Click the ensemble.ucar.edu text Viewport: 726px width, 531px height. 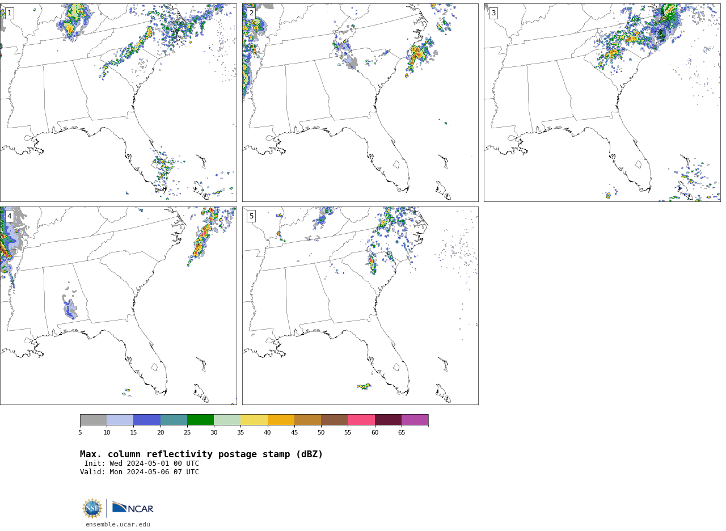pos(118,525)
